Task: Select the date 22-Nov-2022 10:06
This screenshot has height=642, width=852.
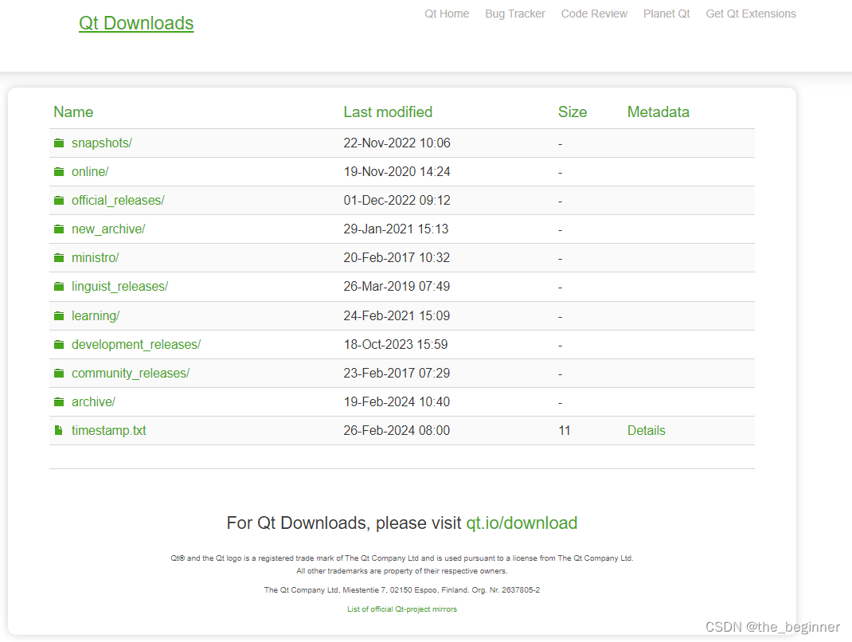Action: [397, 143]
